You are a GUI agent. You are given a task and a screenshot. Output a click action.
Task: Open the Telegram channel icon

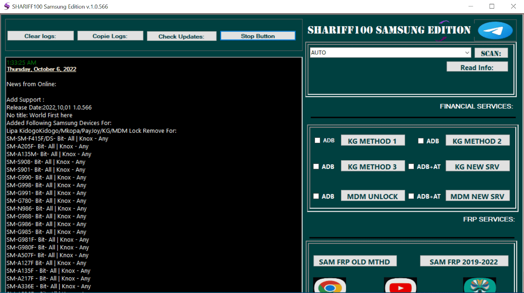tap(495, 30)
